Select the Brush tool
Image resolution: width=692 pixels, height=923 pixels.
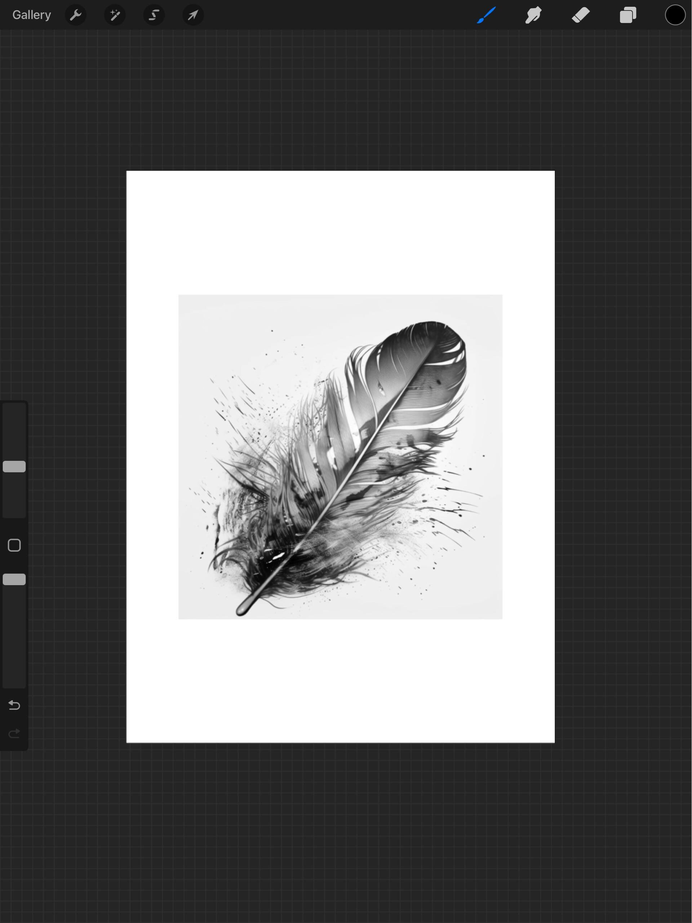486,15
